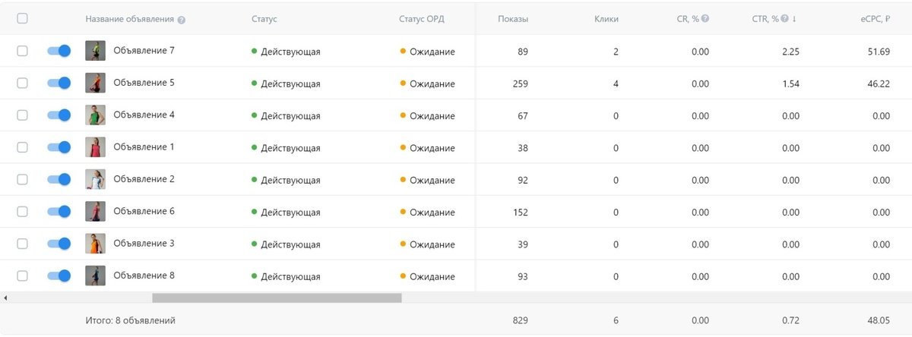Toggle off Объявление 5 switch

[x=59, y=83]
